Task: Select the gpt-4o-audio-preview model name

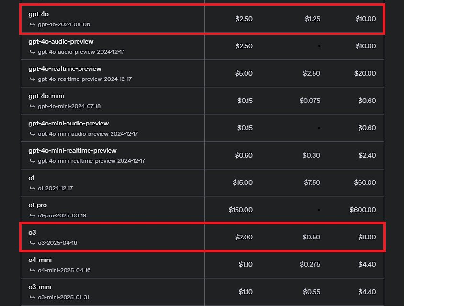Action: coord(61,41)
